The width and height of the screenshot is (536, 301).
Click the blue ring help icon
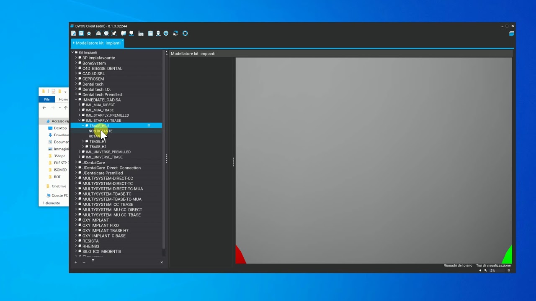[x=185, y=33]
